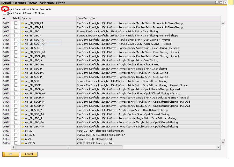
Task: Enable Select Items of Same UoM Group
Action: (x=4, y=13)
